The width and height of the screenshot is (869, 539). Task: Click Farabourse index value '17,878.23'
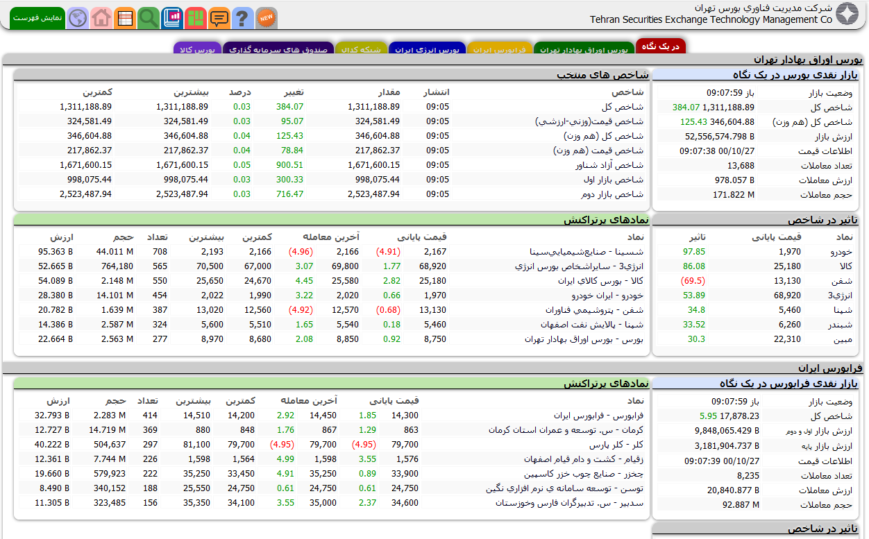[x=741, y=416]
